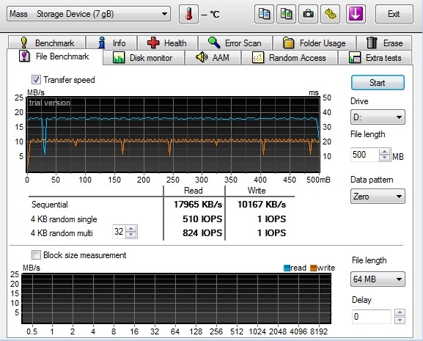The height and width of the screenshot is (341, 423).
Task: Increase the 4 KB random multi queue value
Action: 131,229
